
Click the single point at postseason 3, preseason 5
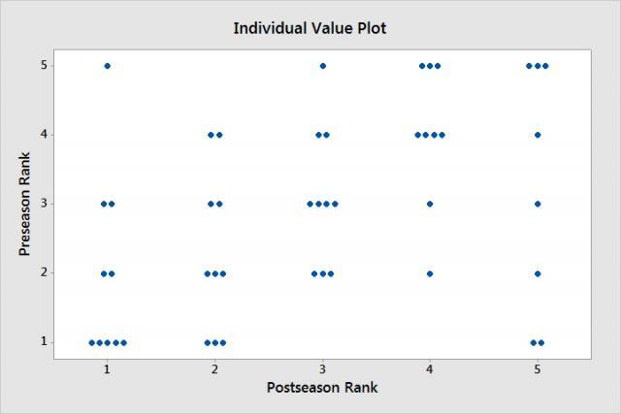tap(322, 66)
